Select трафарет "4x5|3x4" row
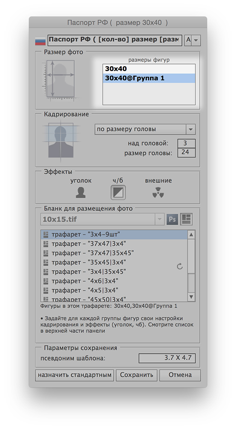236x429 pixels. click(x=114, y=290)
